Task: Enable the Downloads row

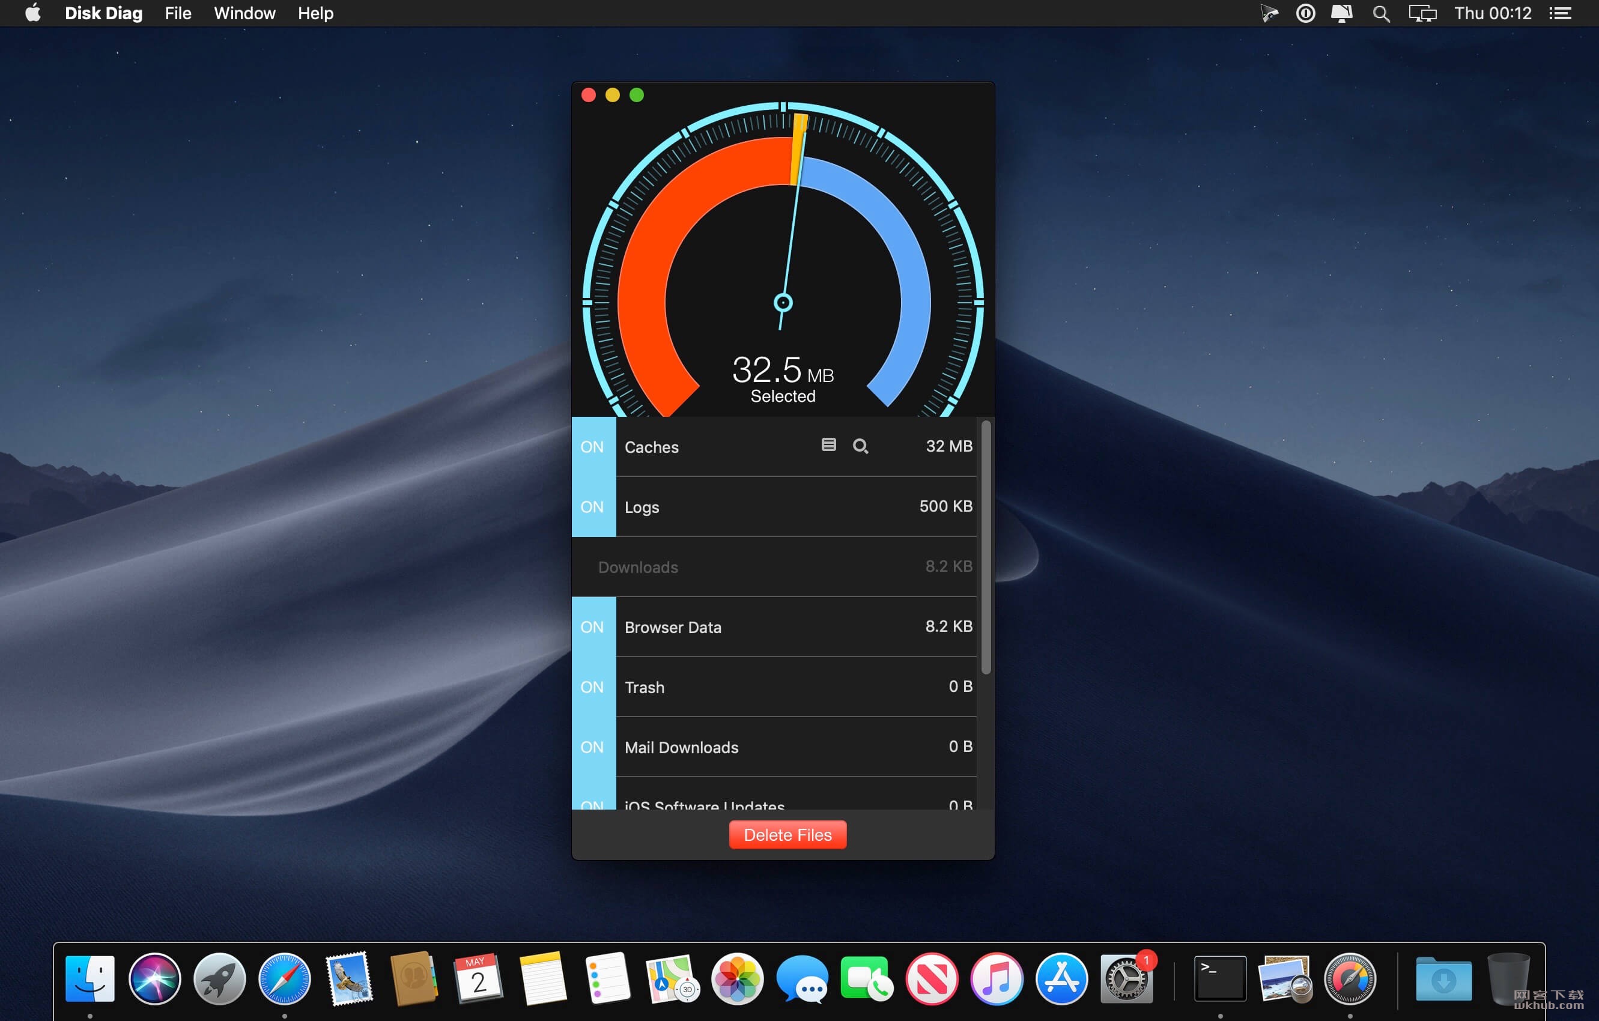Action: pyautogui.click(x=774, y=567)
